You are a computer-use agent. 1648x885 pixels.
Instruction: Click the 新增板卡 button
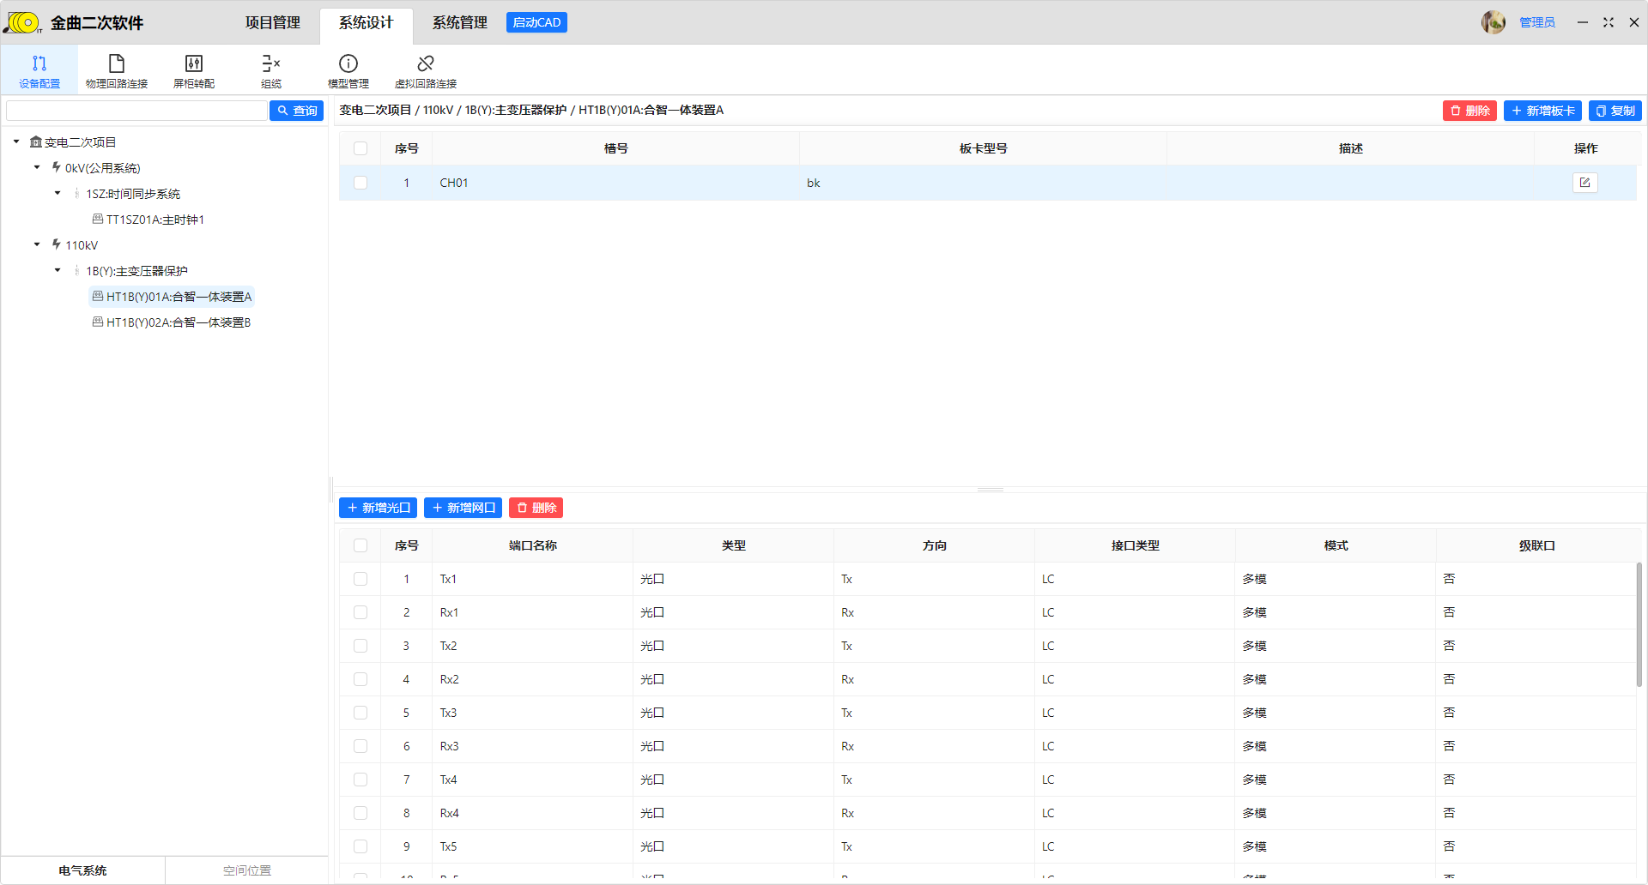click(1542, 111)
